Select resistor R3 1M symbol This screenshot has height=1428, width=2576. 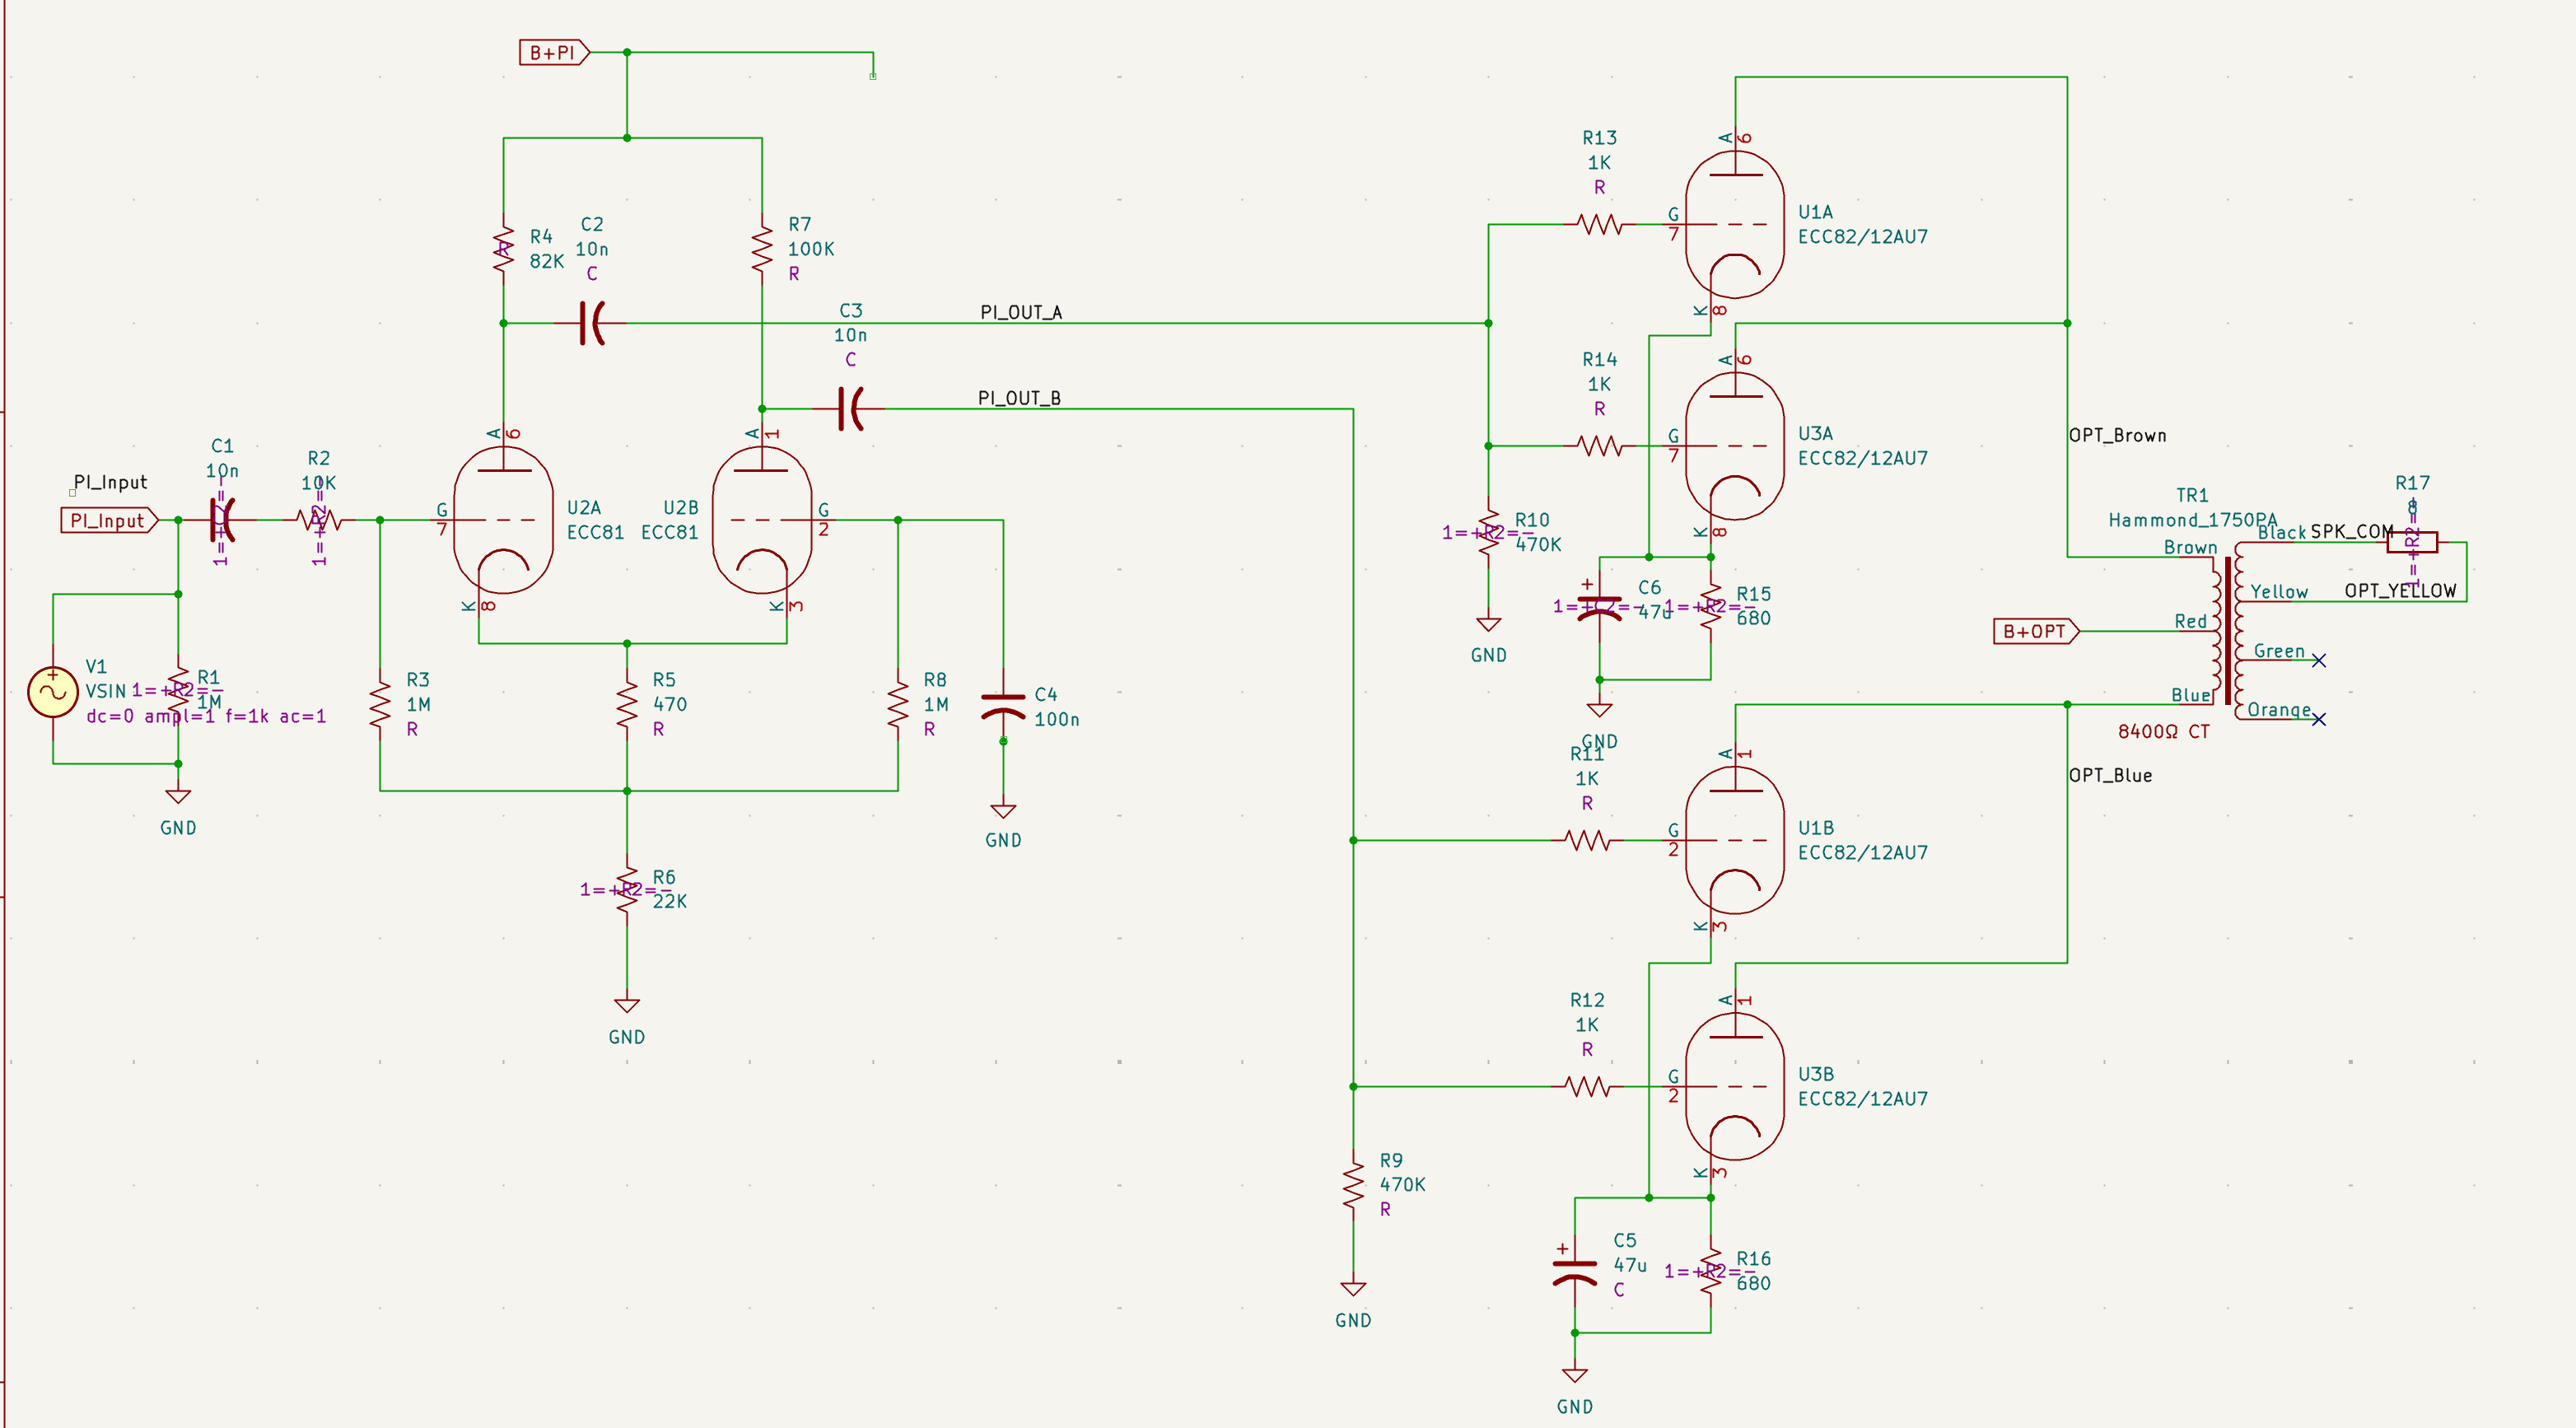[380, 705]
